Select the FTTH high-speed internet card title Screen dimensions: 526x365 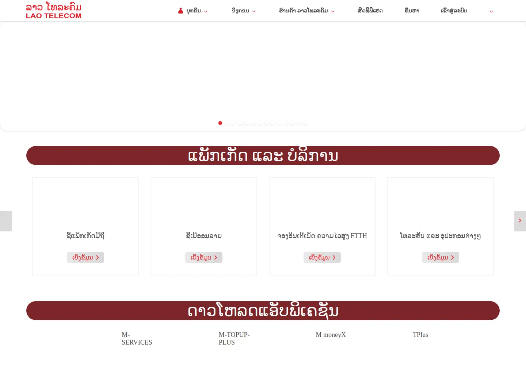click(x=322, y=236)
